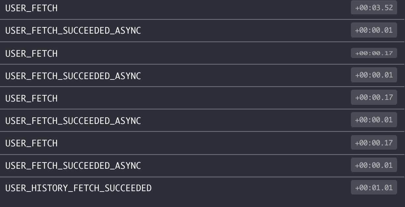Select the fourth USER_FETCH action in list
This screenshot has height=207, width=405.
click(x=202, y=143)
